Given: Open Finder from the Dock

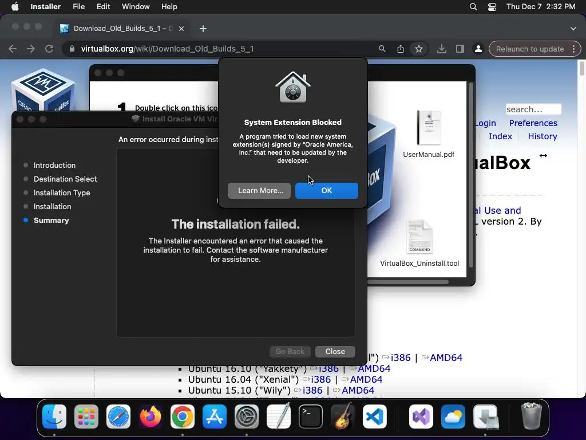Looking at the screenshot, I should point(54,417).
